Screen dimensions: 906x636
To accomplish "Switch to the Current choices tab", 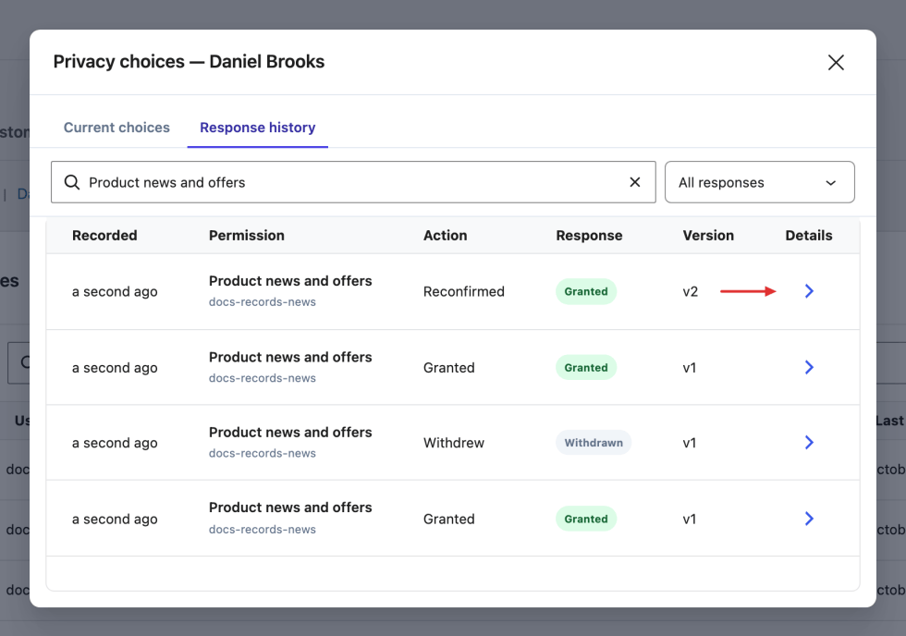I will pyautogui.click(x=116, y=127).
